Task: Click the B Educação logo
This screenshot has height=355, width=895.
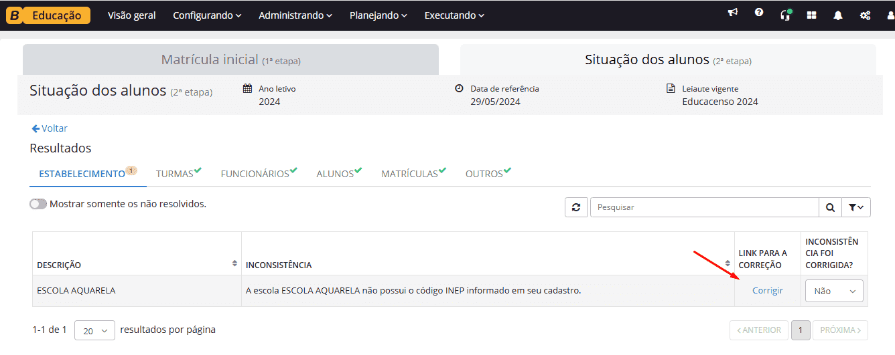Action: coord(48,15)
